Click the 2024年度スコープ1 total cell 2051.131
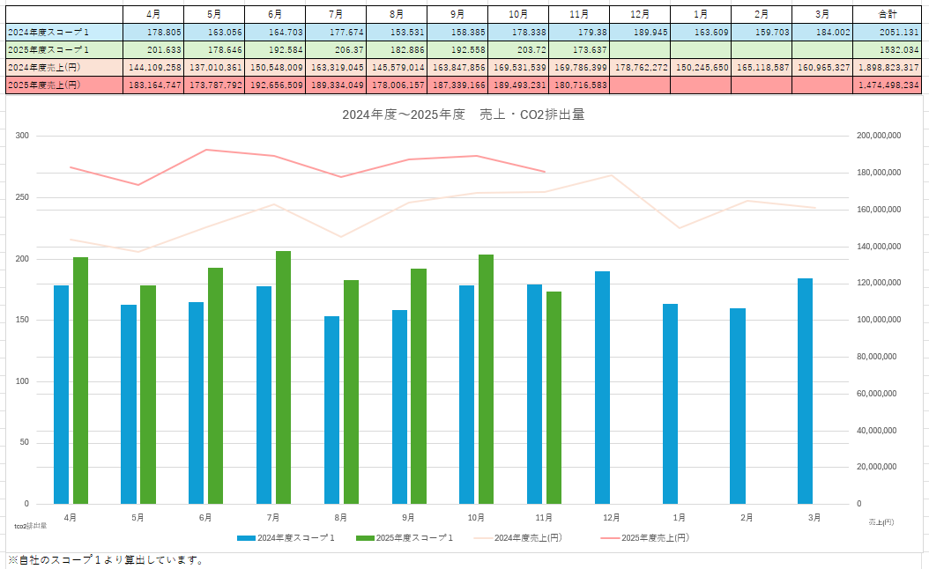This screenshot has width=929, height=569. (x=890, y=32)
